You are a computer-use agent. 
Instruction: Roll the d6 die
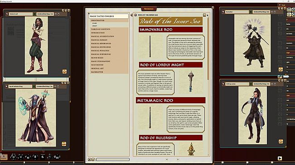coord(43,157)
